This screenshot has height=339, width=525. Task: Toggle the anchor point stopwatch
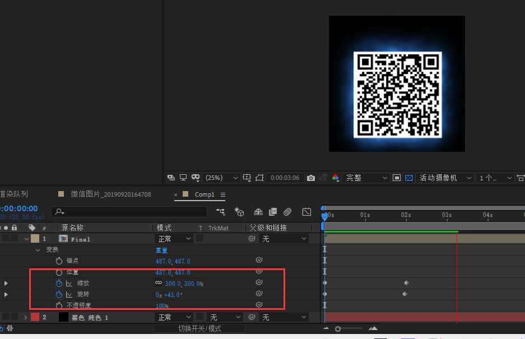click(x=59, y=261)
